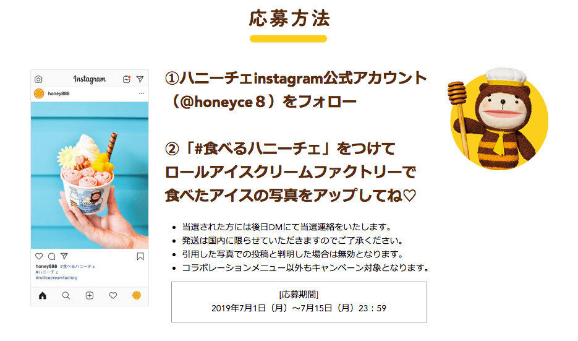Click the share icon under the photo
Screen dimensions: 578x341
(64, 256)
